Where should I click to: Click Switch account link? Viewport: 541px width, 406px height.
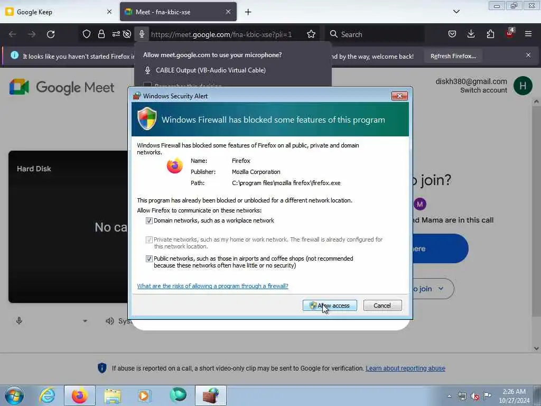point(483,90)
